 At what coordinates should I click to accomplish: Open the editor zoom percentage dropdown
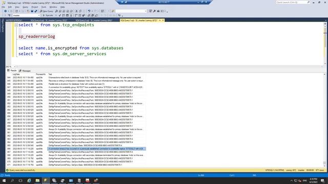(14, 66)
